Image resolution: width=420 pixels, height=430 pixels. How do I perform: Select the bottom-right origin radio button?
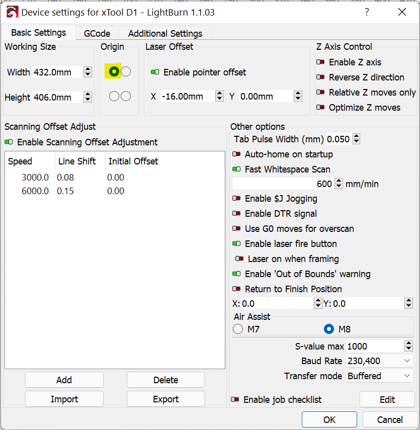click(126, 96)
